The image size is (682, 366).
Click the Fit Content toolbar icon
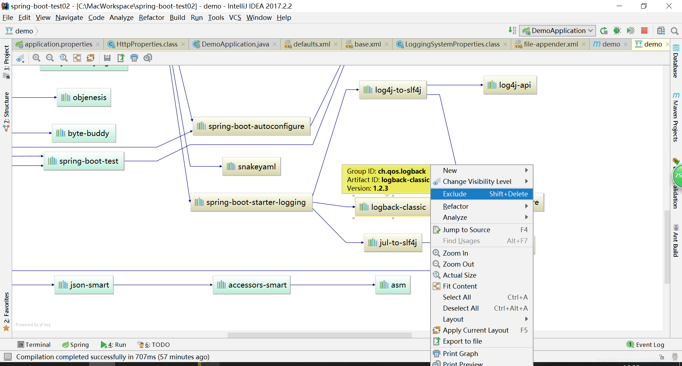pyautogui.click(x=77, y=58)
